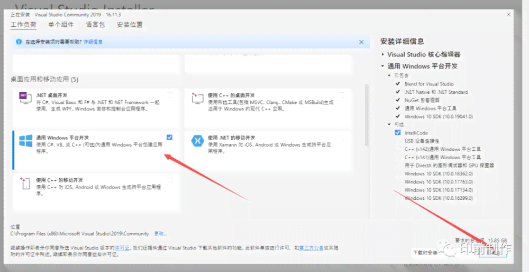Tick the .NET 桌面开发 workload checkbox

pos(170,95)
